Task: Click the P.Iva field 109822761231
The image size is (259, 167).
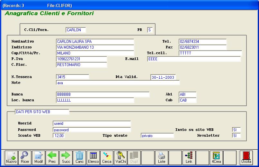Action: [x=82, y=59]
